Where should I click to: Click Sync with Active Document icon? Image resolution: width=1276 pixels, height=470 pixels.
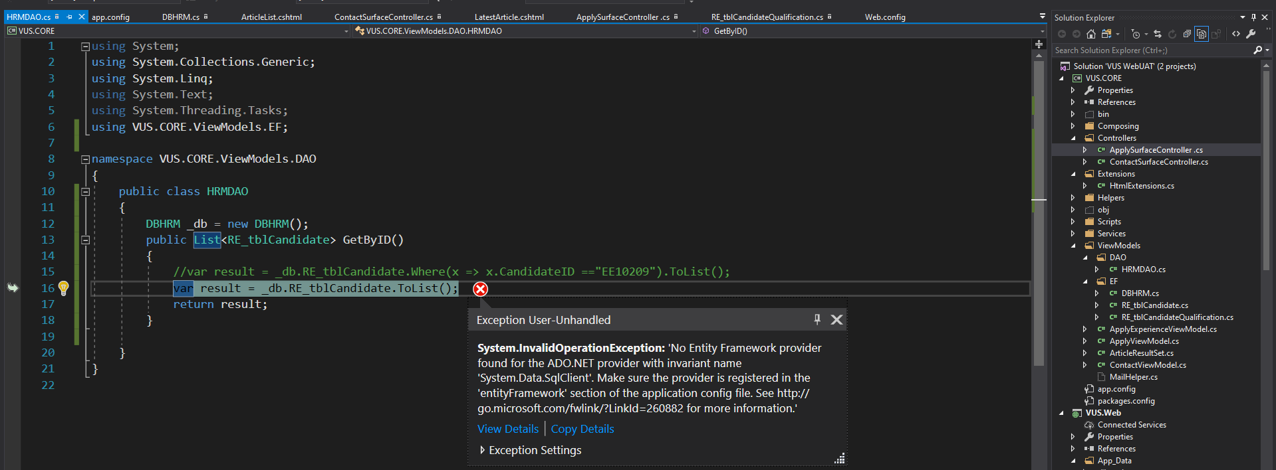coord(1158,34)
